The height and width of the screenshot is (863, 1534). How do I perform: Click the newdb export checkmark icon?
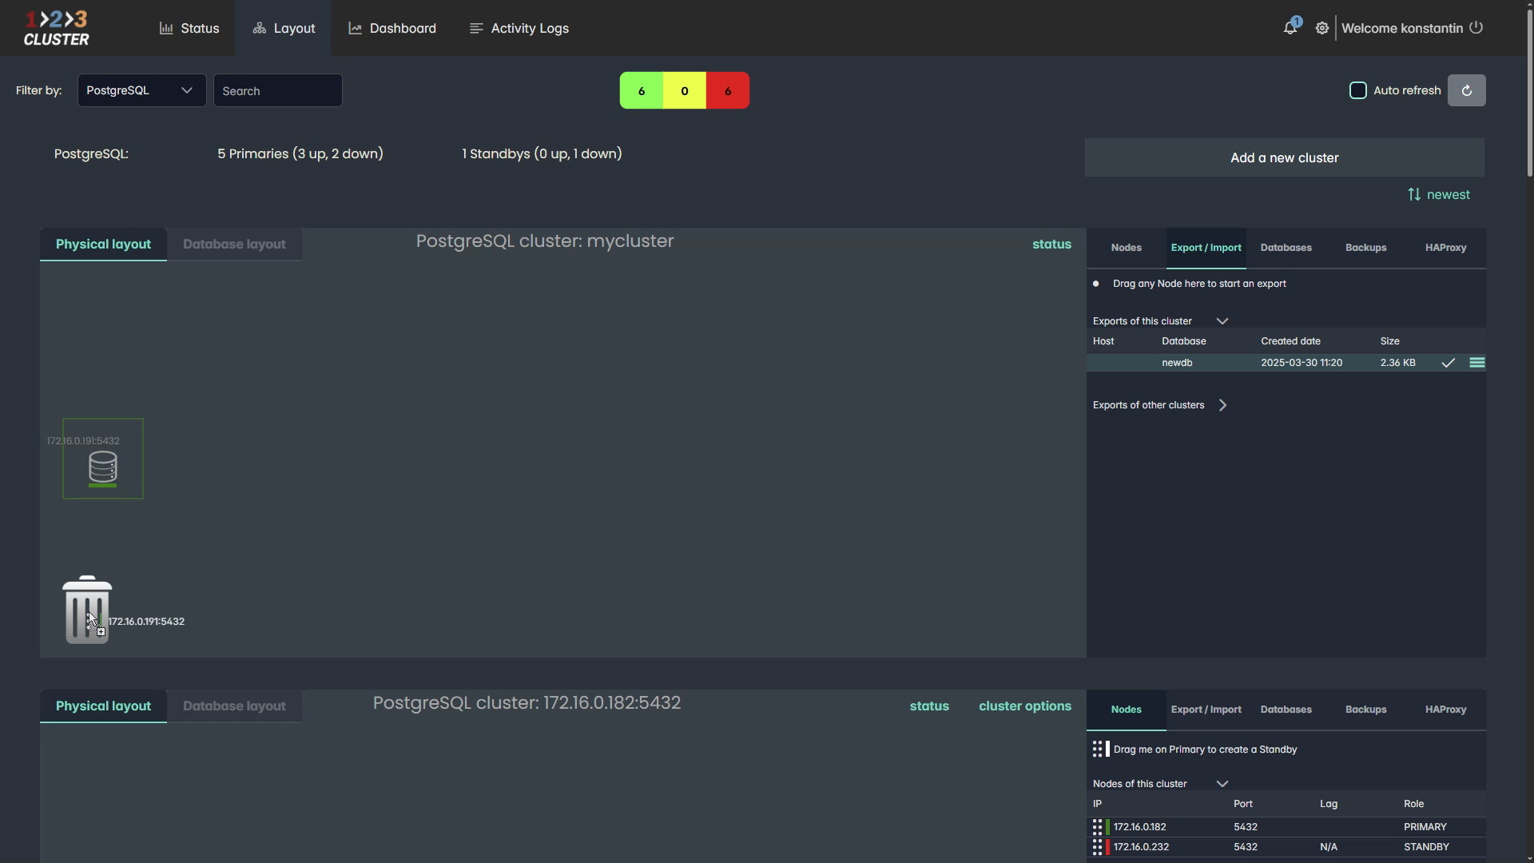(x=1448, y=363)
